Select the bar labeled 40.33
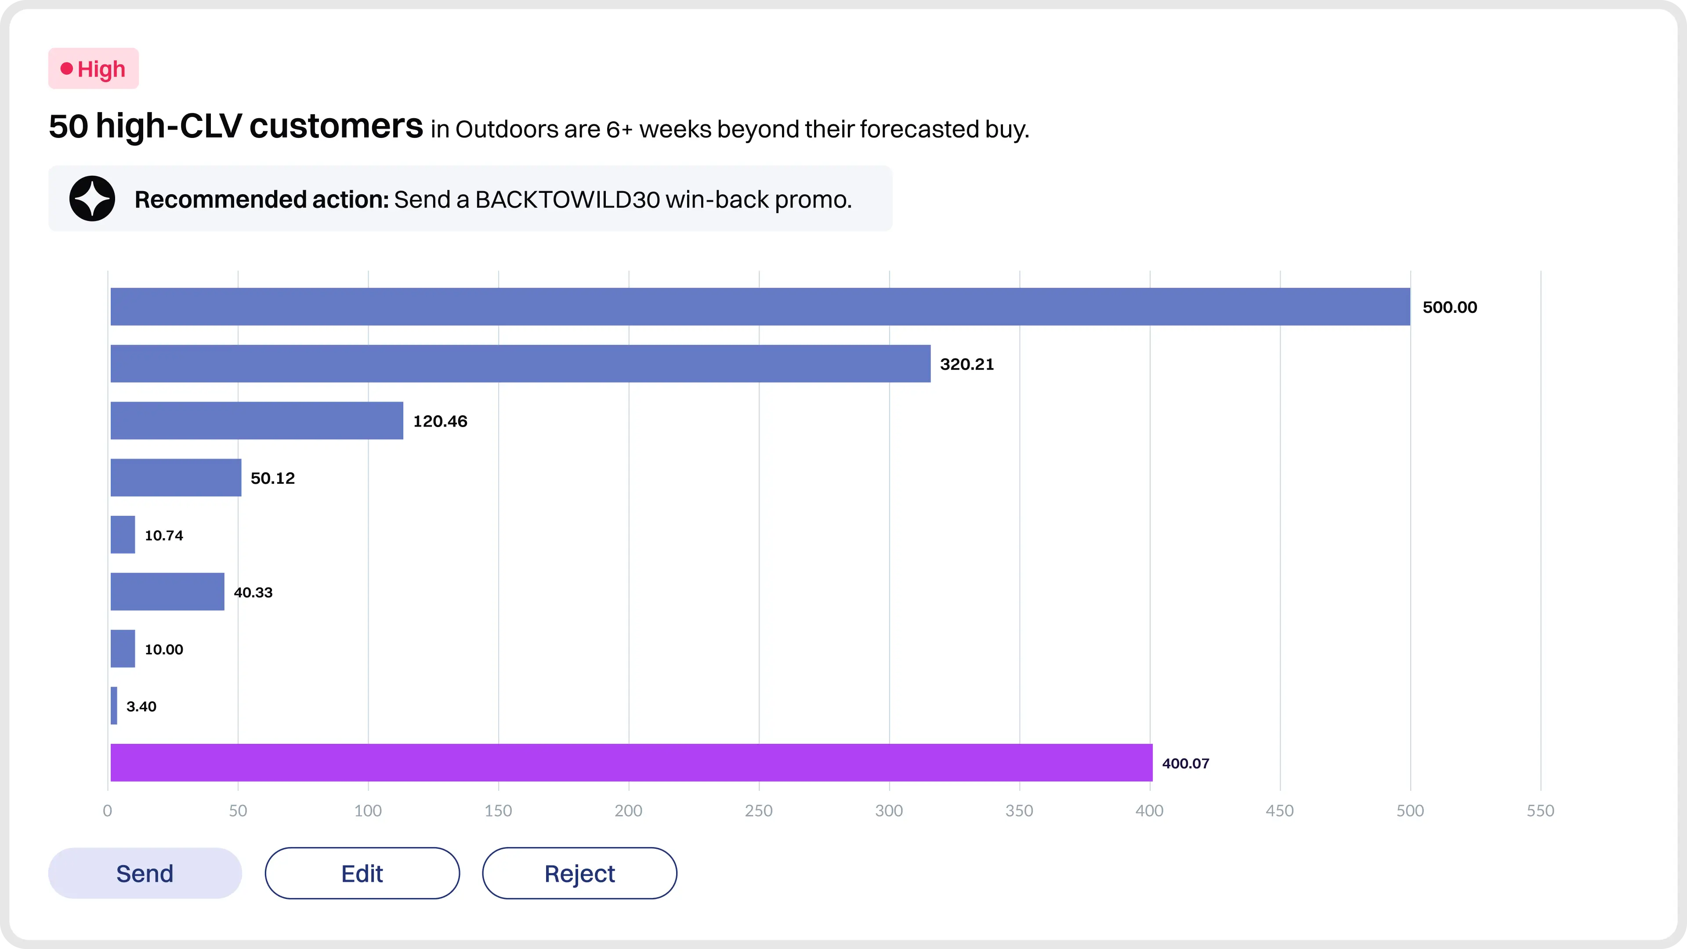The height and width of the screenshot is (949, 1687). tap(167, 591)
